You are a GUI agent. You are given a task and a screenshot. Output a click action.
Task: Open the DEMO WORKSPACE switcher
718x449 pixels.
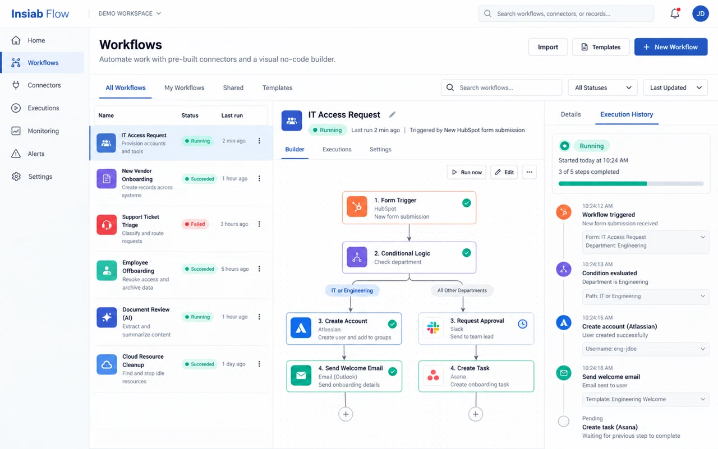click(x=130, y=13)
